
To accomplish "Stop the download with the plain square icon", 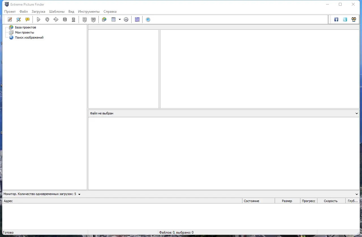I will [x=65, y=19].
